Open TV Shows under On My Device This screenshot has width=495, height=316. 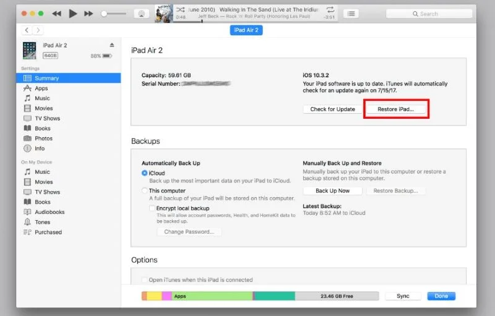[69, 192]
